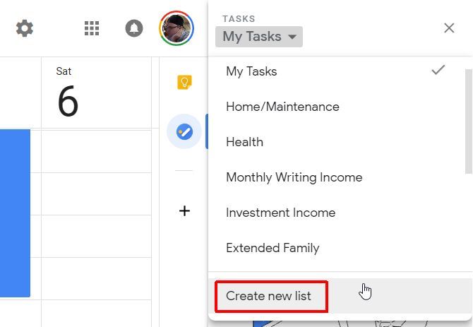Select the Investment Income list

click(x=280, y=213)
